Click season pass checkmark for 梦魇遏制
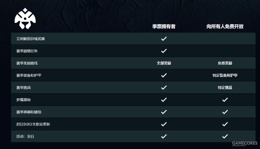The width and height of the screenshot is (260, 149). tap(164, 100)
